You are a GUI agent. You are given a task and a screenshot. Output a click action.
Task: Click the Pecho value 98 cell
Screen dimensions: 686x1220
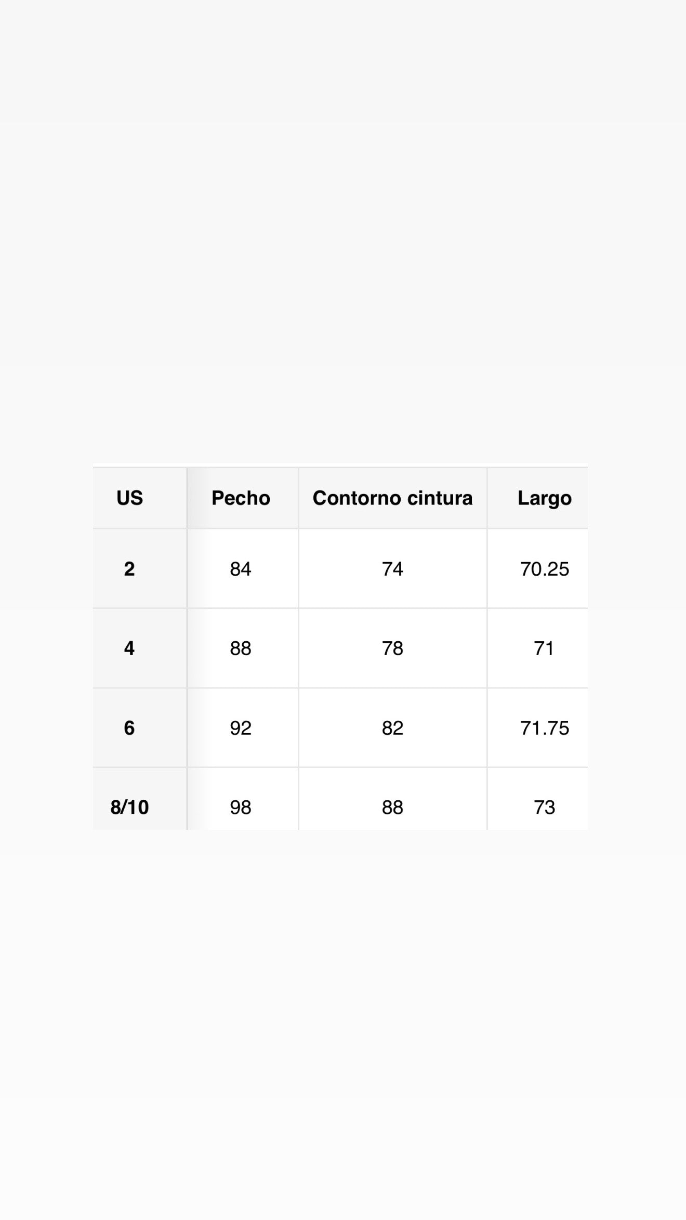click(x=241, y=807)
